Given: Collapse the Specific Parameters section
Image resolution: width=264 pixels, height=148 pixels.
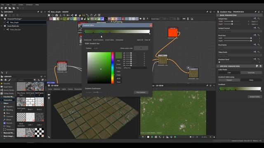Looking at the screenshot, I should (x=218, y=66).
